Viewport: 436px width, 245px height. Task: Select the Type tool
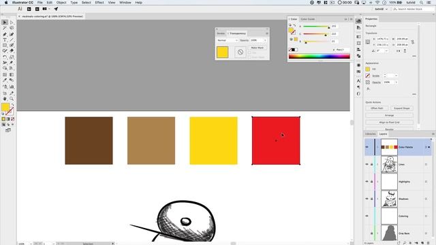coord(5,40)
